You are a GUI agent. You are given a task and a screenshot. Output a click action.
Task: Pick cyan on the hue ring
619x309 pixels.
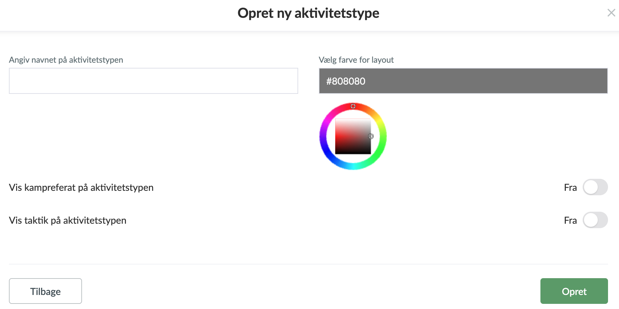(x=353, y=166)
